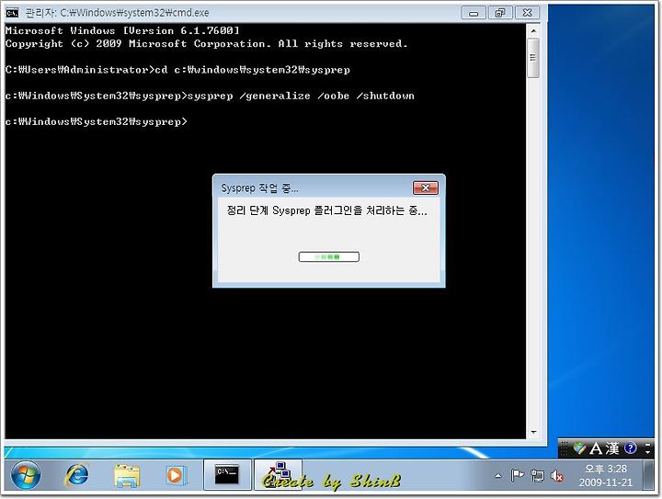
Task: Click the 'Microsoft Windows [Version 6.1.7600]' line
Action: [x=122, y=31]
